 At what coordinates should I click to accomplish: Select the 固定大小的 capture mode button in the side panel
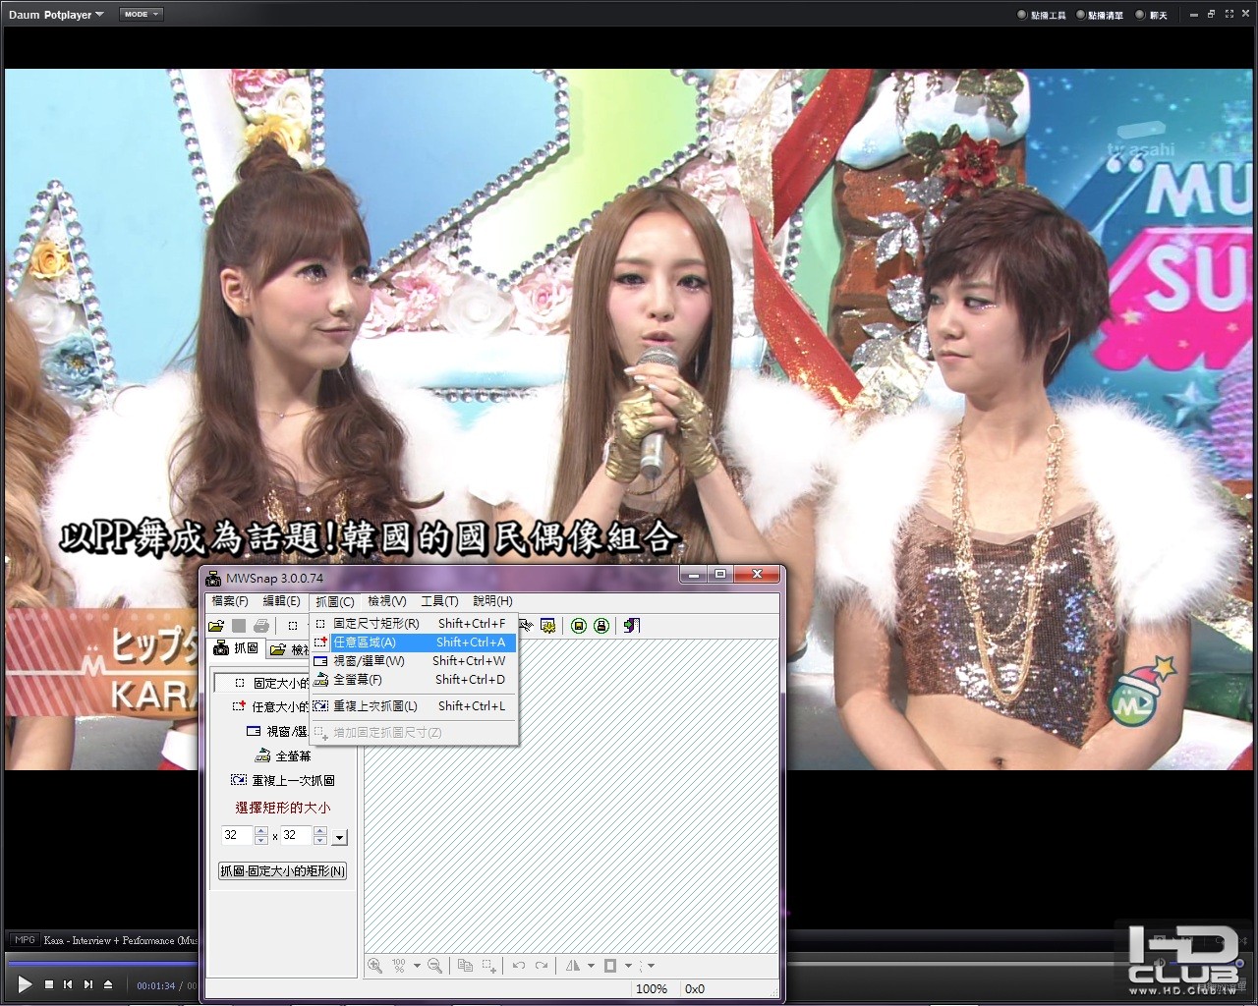[x=262, y=683]
